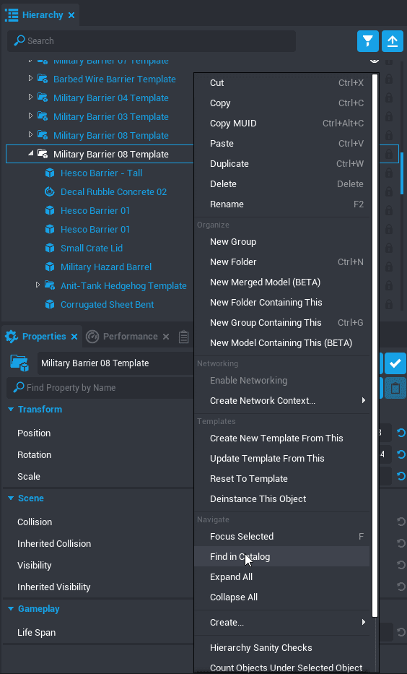Image resolution: width=407 pixels, height=674 pixels.
Task: Toggle the blue checkmark in Properties
Action: 395,363
